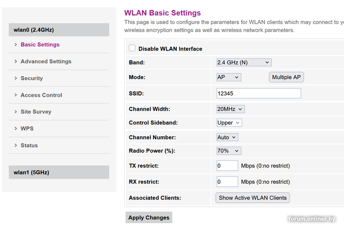The width and height of the screenshot is (344, 228).
Task: Open Basic Settings in the sidebar
Action: click(x=40, y=44)
